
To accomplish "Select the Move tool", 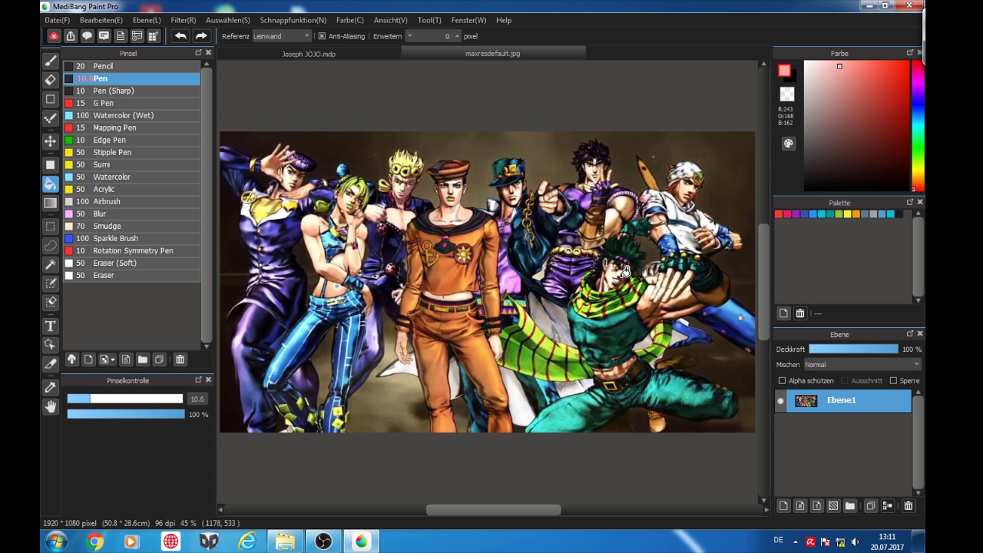I will (x=50, y=141).
